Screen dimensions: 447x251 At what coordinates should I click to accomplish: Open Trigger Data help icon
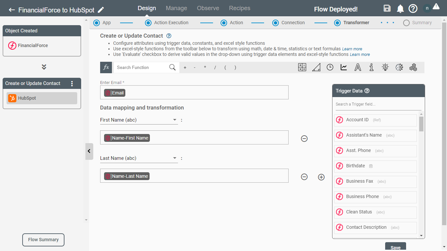[367, 91]
